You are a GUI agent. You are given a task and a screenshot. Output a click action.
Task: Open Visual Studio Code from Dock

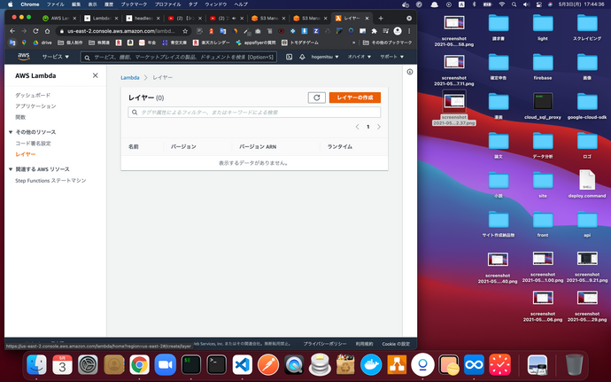(243, 365)
